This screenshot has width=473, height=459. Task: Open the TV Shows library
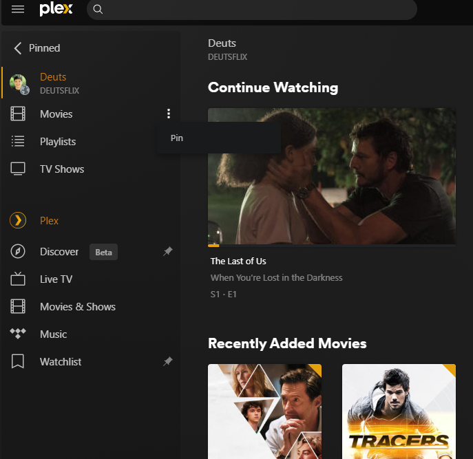click(x=62, y=169)
